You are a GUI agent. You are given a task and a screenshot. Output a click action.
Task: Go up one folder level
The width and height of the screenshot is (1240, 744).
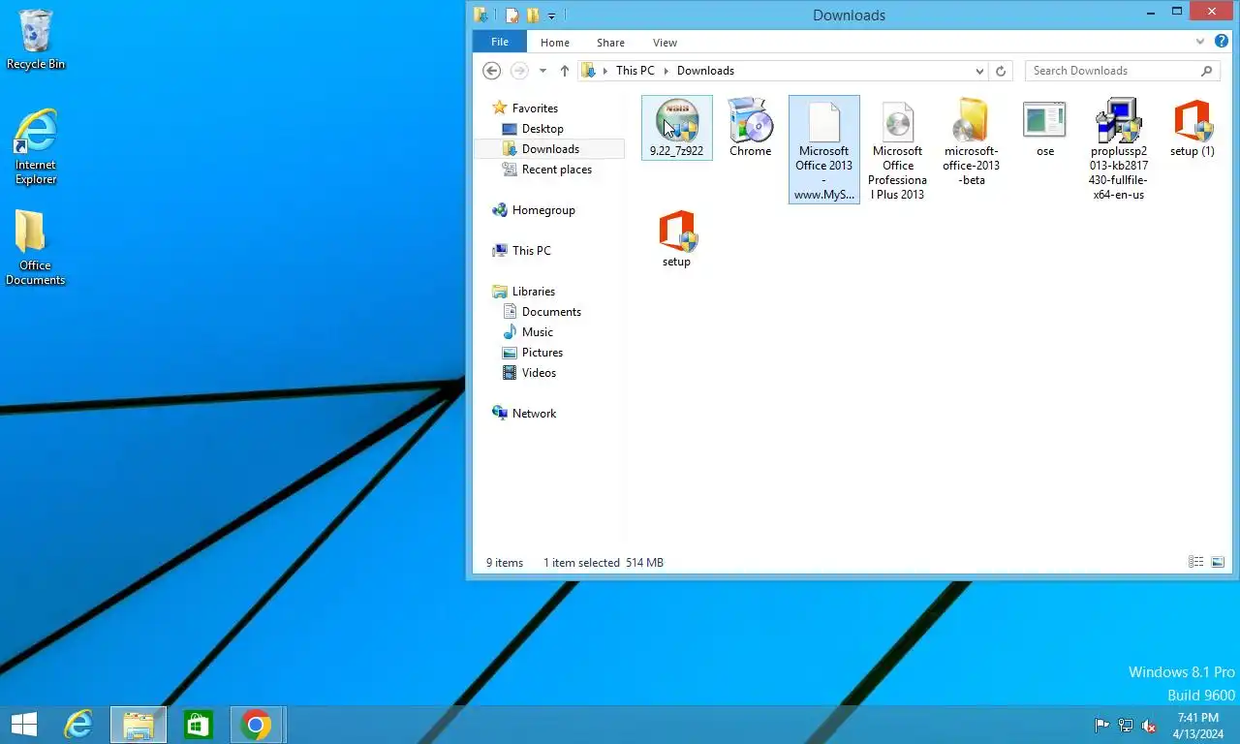coord(565,71)
